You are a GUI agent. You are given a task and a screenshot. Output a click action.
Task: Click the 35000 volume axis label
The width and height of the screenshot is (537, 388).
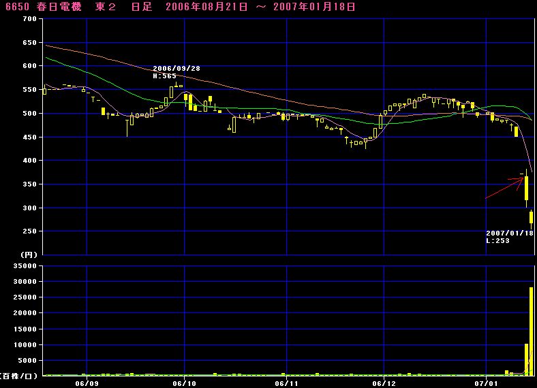25,266
